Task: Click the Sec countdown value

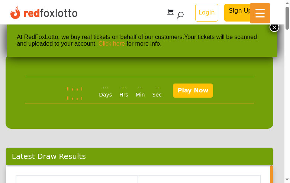Action: (x=157, y=88)
